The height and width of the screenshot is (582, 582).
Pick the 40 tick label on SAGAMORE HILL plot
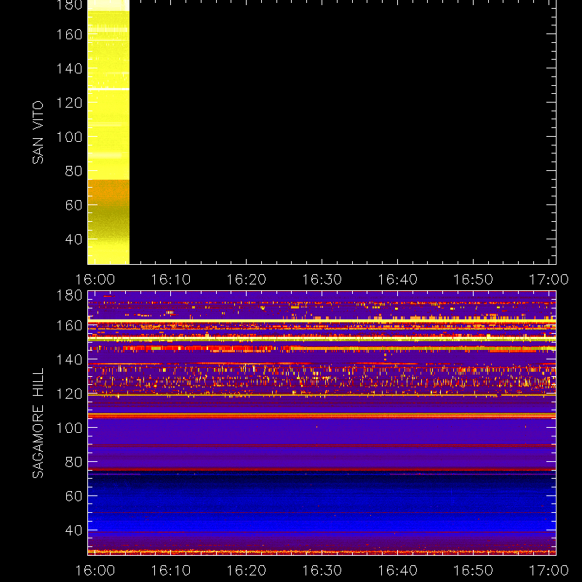[73, 530]
